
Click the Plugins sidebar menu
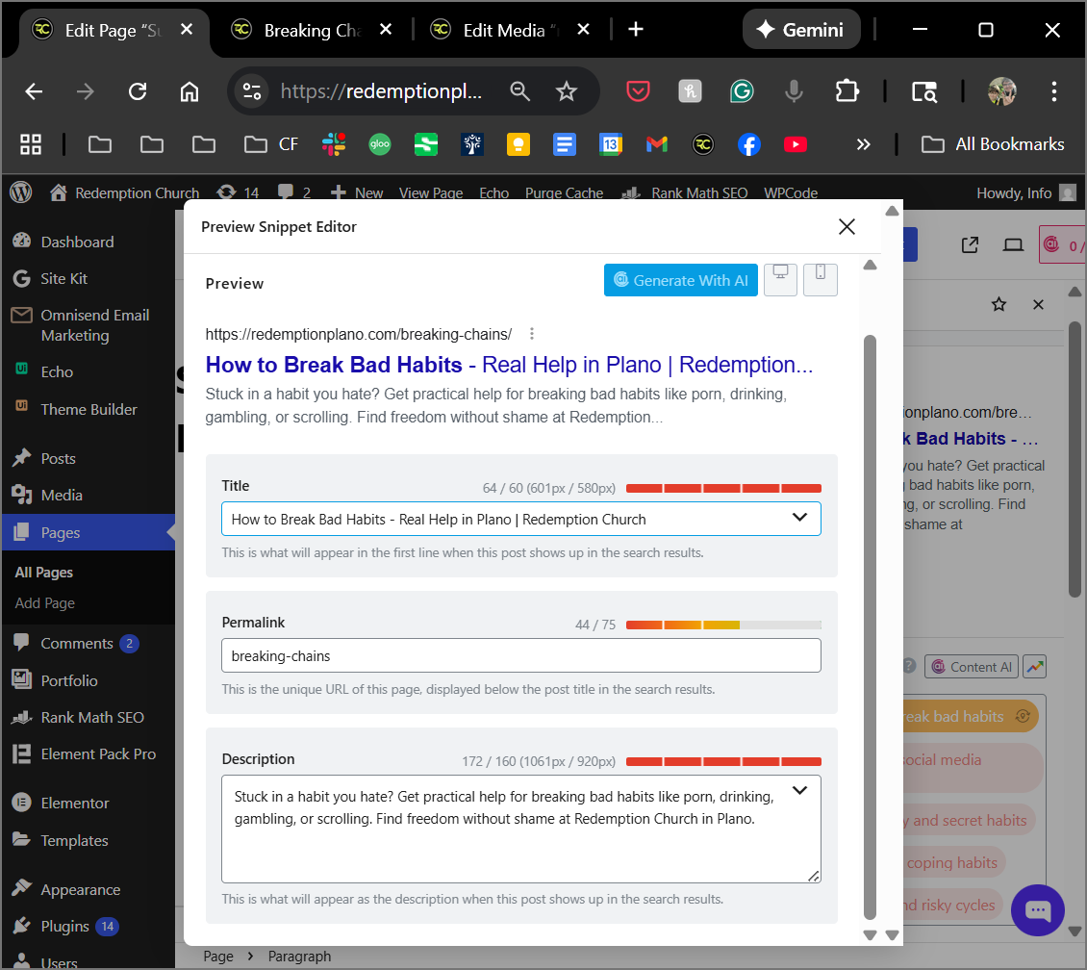click(x=64, y=927)
